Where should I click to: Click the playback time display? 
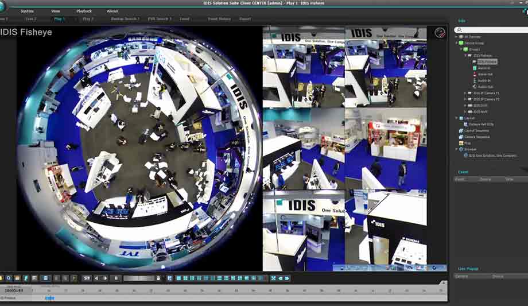[x=14, y=290]
